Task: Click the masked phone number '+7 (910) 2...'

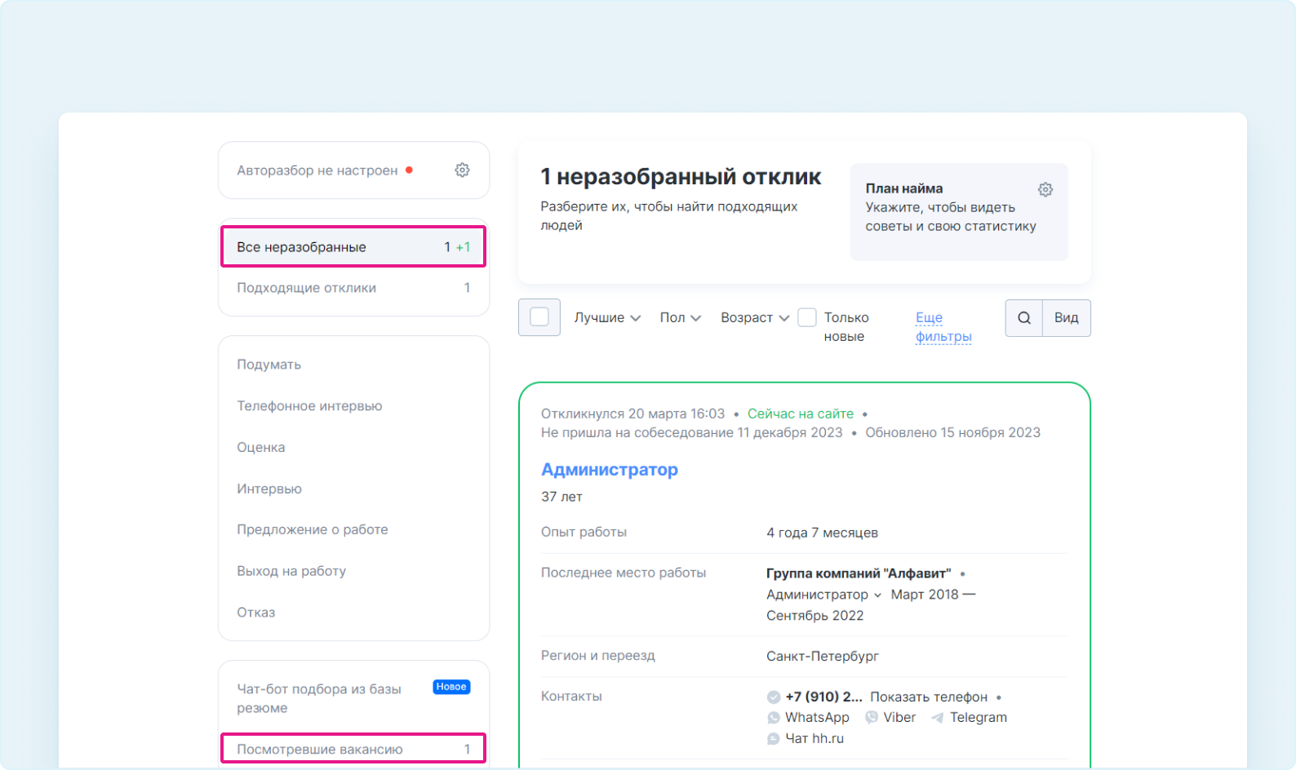Action: (823, 697)
